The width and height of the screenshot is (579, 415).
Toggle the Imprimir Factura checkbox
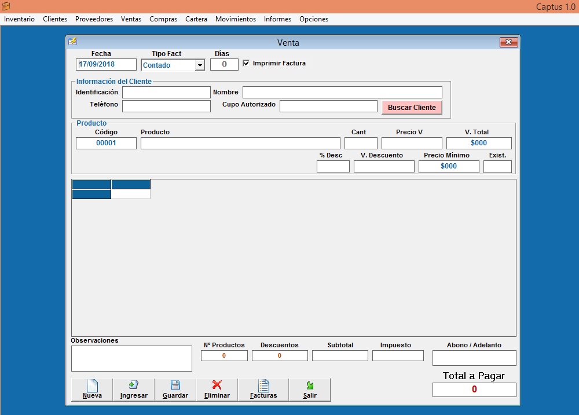[246, 63]
